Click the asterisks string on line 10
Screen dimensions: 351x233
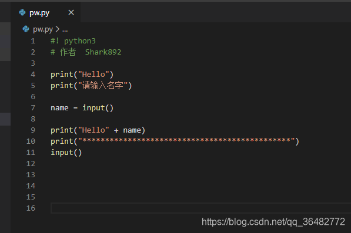186,140
